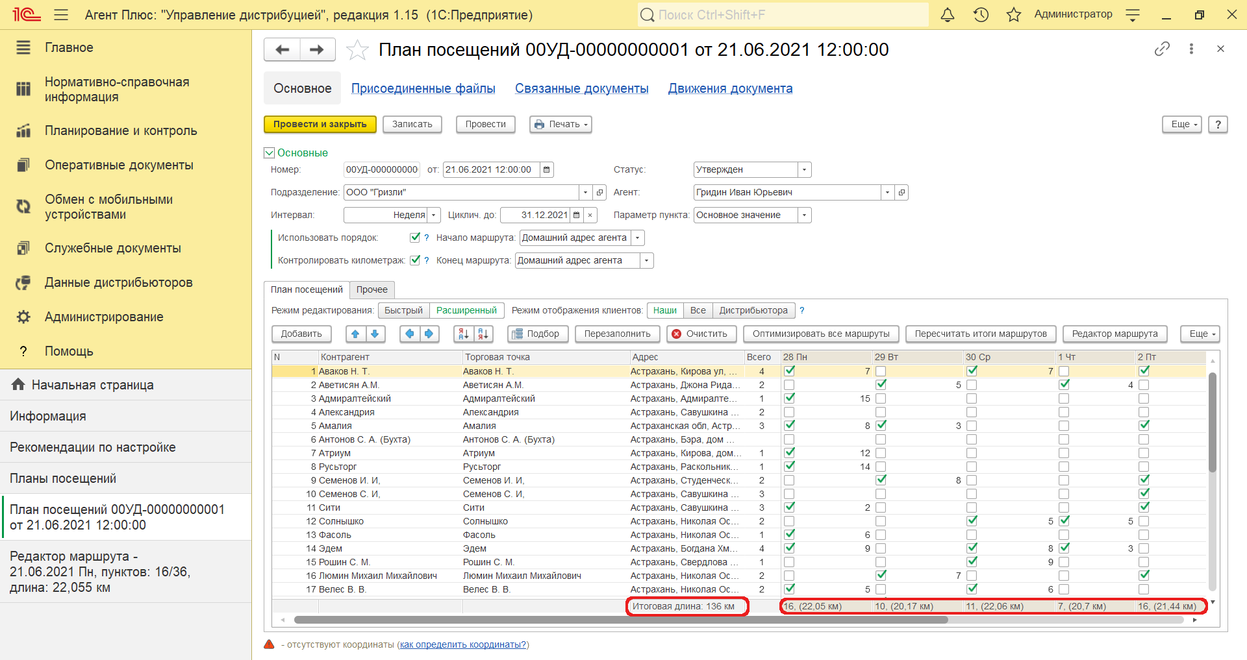Expand the Интервал dropdown
This screenshot has height=660, width=1247.
tap(434, 215)
